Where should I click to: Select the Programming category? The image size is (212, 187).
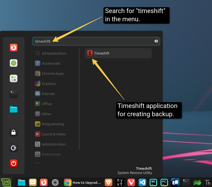[50, 124]
